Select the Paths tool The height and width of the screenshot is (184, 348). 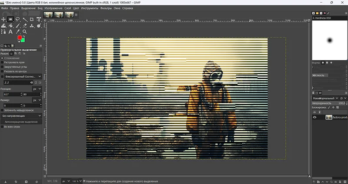click(3, 32)
